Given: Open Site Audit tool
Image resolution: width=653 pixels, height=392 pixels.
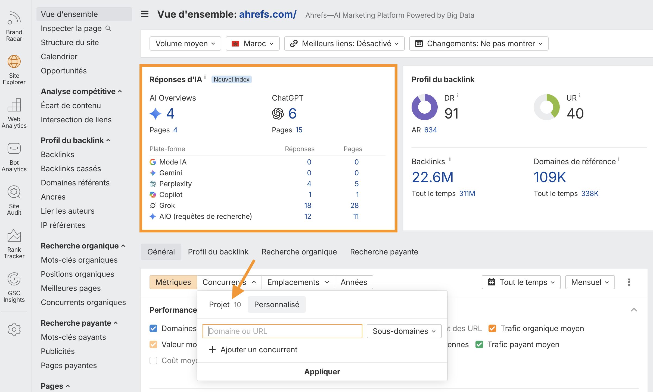Looking at the screenshot, I should (x=14, y=200).
